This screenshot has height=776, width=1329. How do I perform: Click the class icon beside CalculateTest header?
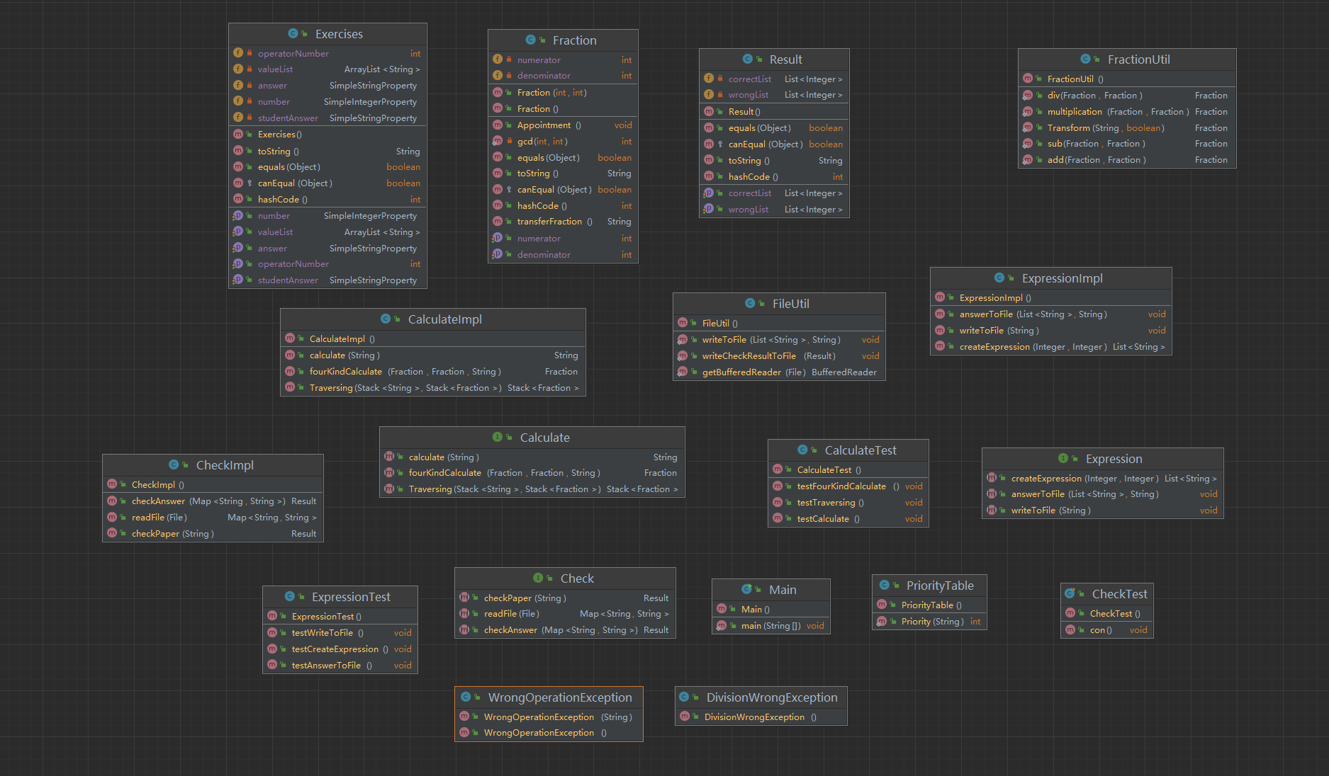pos(802,450)
